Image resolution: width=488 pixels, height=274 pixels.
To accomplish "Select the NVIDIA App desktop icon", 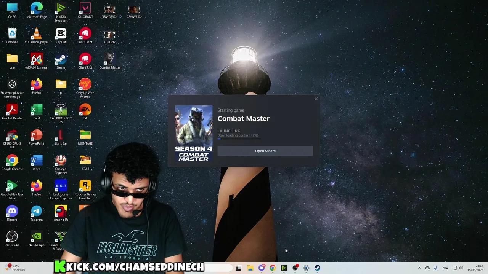I will (x=37, y=239).
